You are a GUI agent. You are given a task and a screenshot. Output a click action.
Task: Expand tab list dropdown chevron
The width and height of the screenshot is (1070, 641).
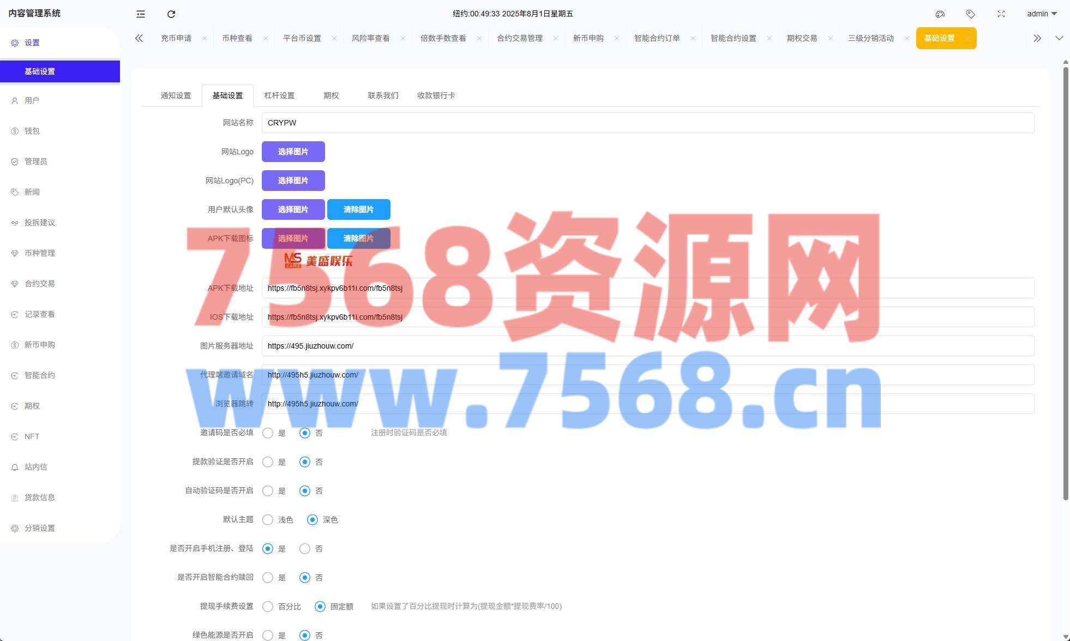point(1059,38)
